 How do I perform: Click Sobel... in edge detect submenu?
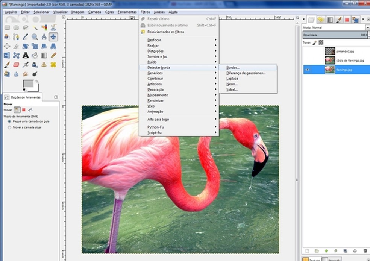click(232, 90)
